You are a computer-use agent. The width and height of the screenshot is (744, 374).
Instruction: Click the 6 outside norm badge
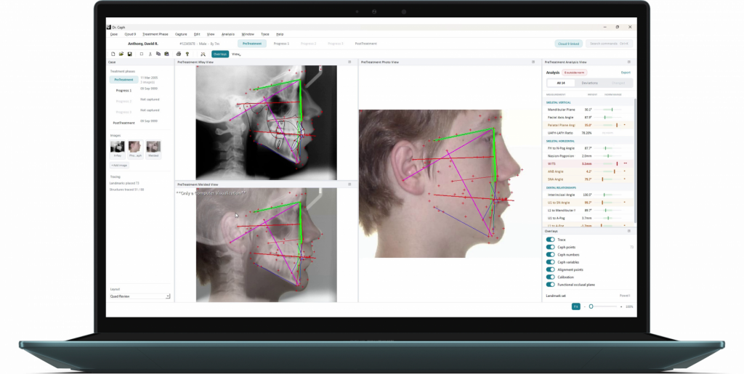coord(575,73)
